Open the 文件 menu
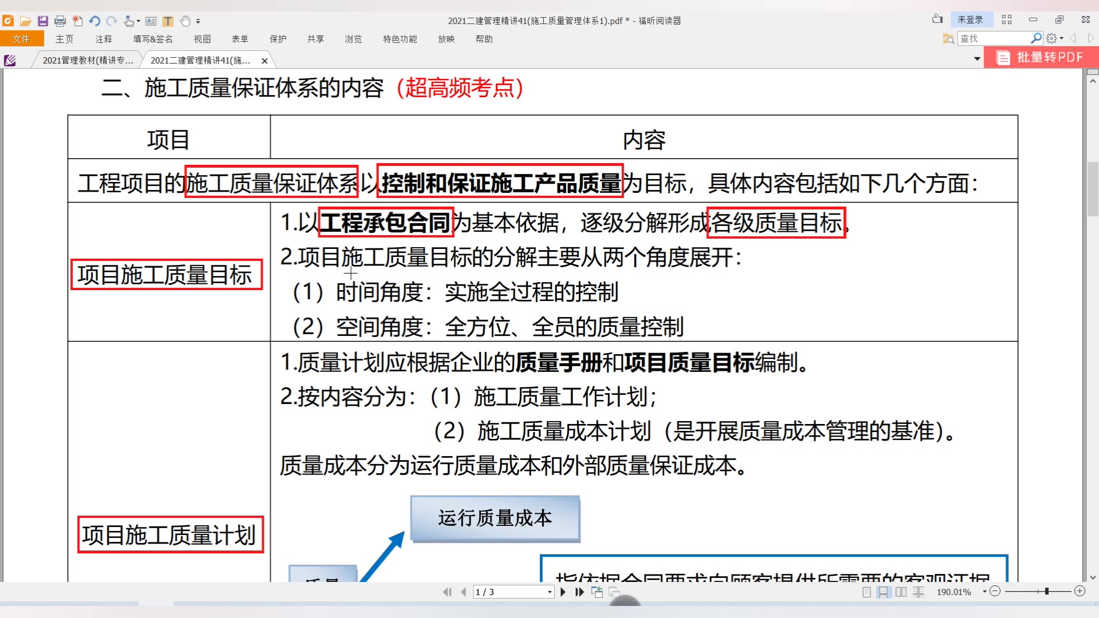This screenshot has height=618, width=1099. point(22,39)
